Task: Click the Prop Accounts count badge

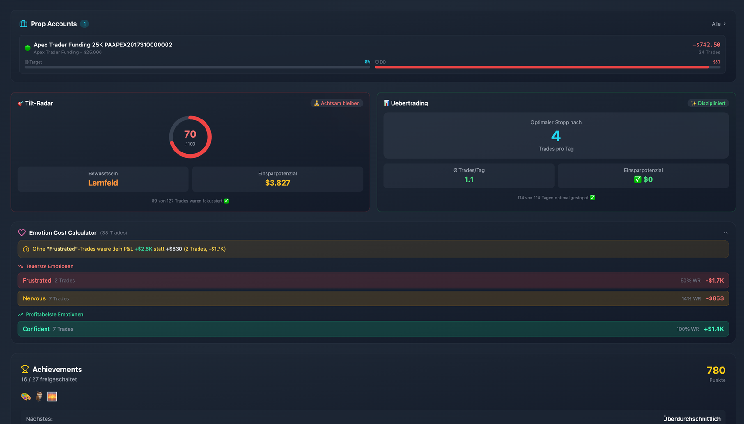Action: tap(85, 24)
